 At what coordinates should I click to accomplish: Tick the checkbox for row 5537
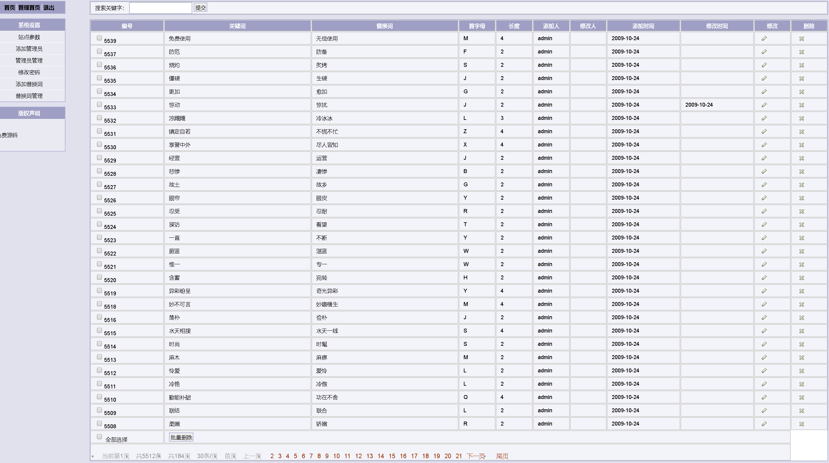99,51
